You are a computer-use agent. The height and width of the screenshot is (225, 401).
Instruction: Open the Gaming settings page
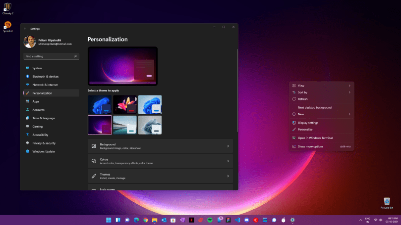coord(38,127)
